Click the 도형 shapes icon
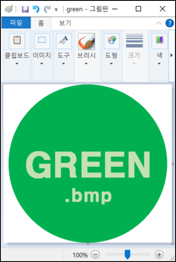Image resolution: width=176 pixels, height=262 pixels. 112,41
